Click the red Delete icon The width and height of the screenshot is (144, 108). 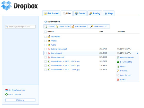[x=118, y=80]
